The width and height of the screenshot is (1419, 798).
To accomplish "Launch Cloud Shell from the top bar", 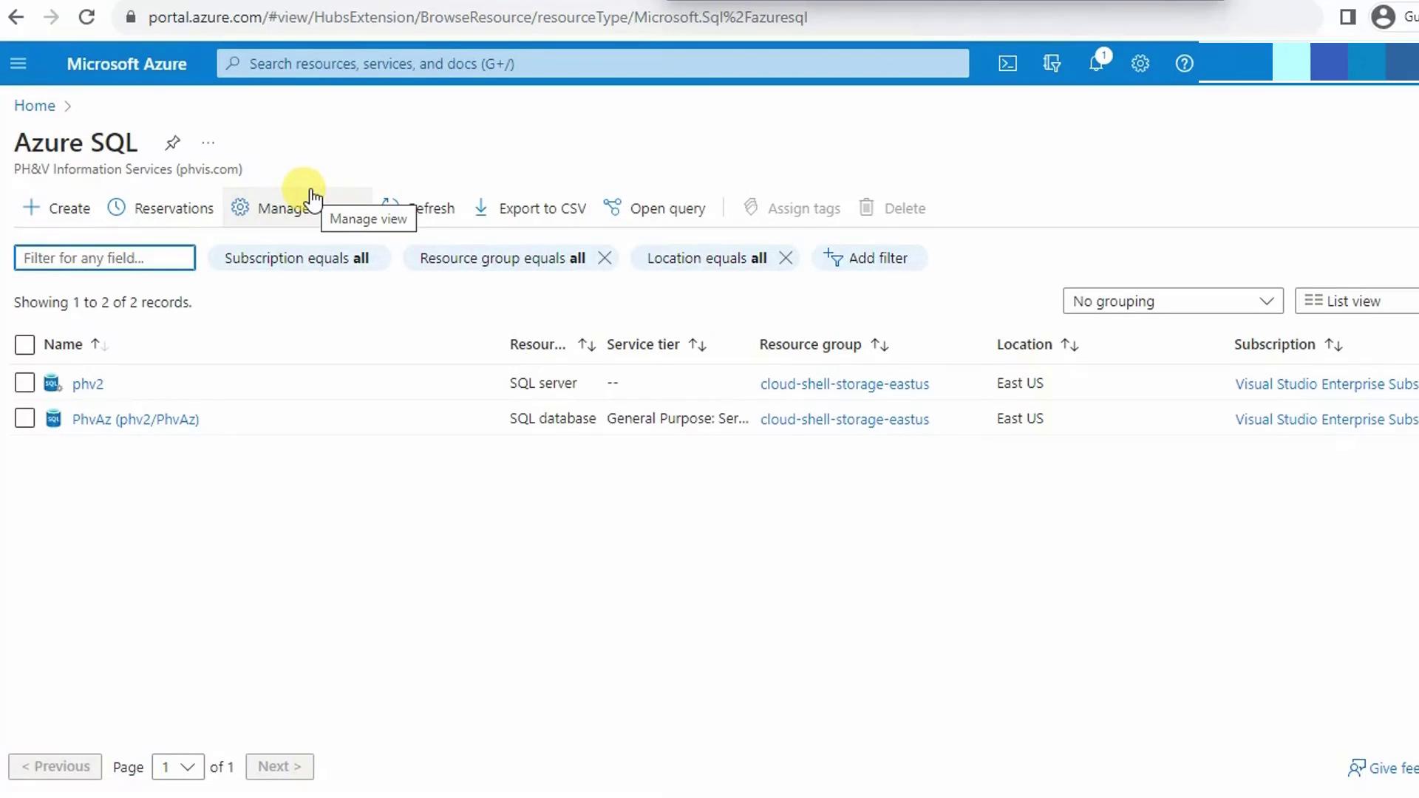I will (1007, 64).
